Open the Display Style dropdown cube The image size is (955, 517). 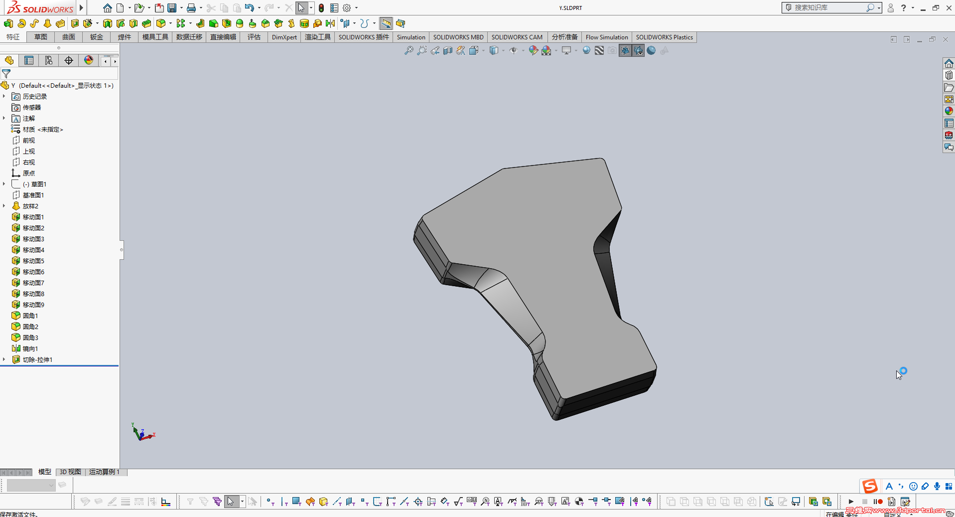(x=494, y=50)
